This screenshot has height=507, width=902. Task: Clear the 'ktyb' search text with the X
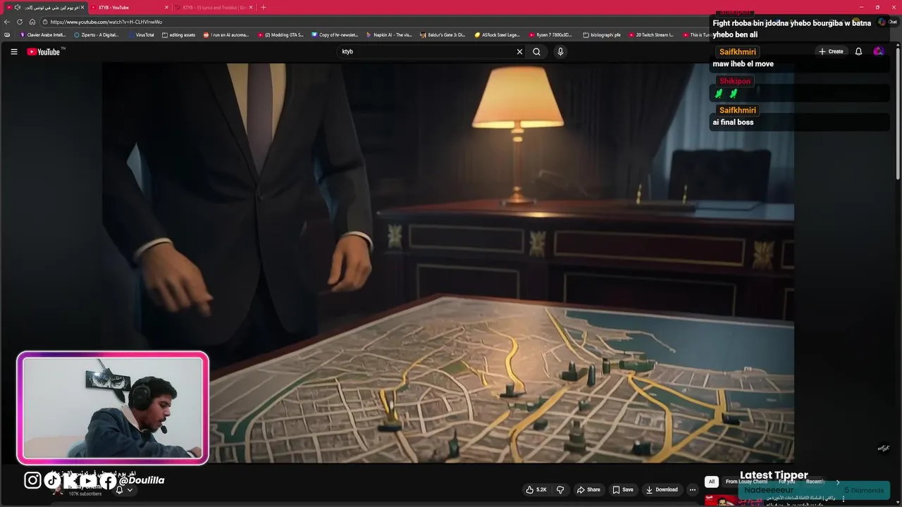point(519,51)
